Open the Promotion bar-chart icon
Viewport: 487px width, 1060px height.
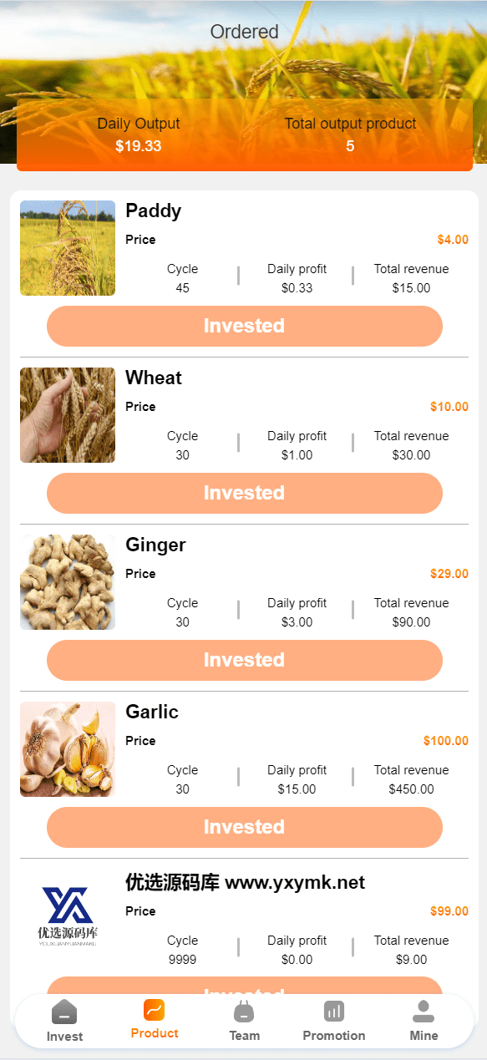pyautogui.click(x=334, y=1012)
